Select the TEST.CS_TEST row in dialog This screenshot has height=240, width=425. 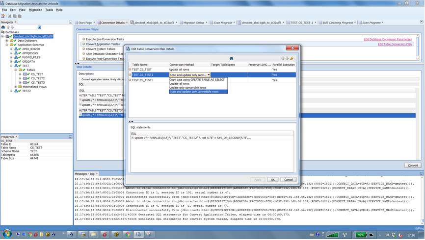tap(212, 70)
